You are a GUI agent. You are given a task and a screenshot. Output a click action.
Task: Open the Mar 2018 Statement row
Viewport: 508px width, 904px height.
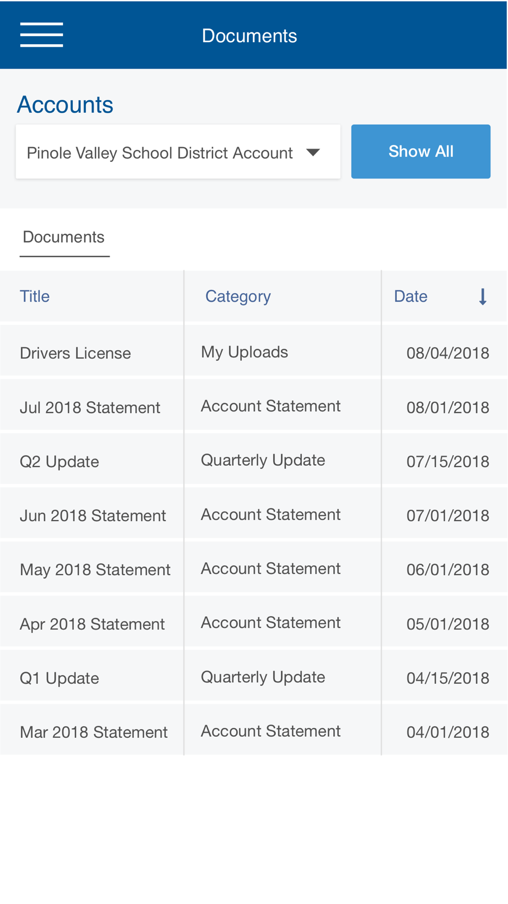pos(253,732)
